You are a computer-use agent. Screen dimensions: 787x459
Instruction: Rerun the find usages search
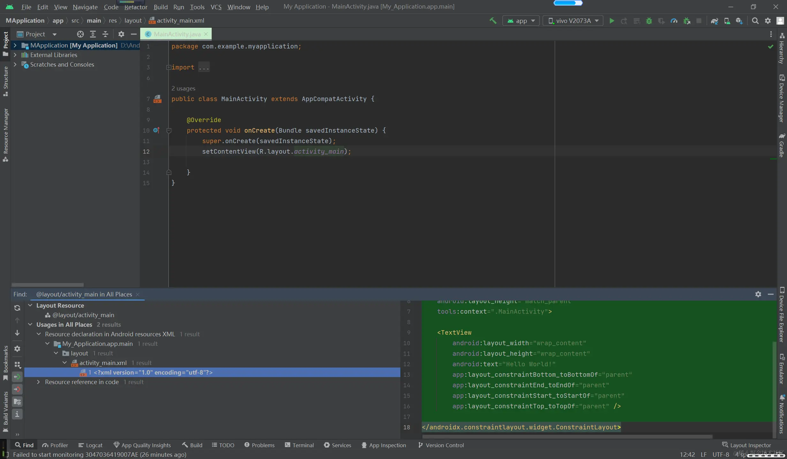(17, 308)
